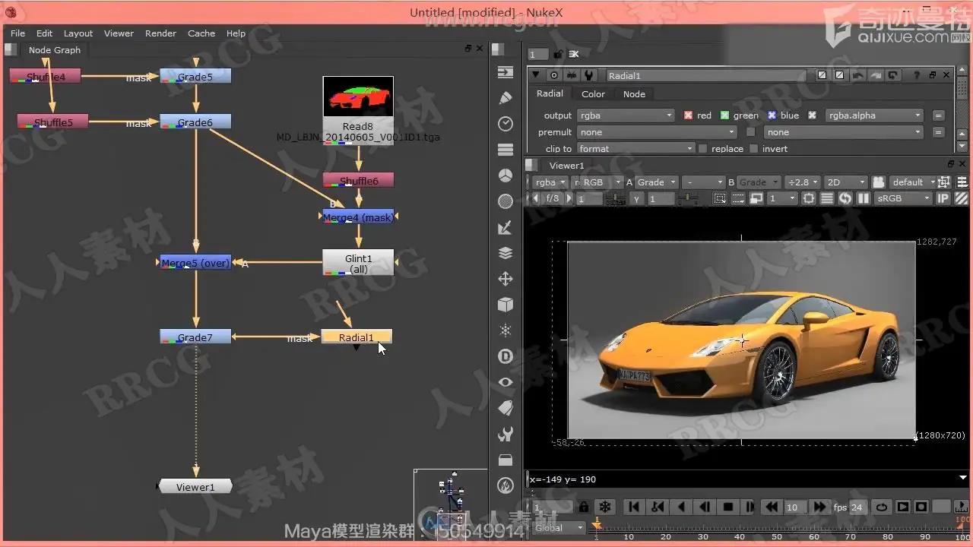Open the 3D nodes cube icon
The width and height of the screenshot is (973, 547).
506,305
